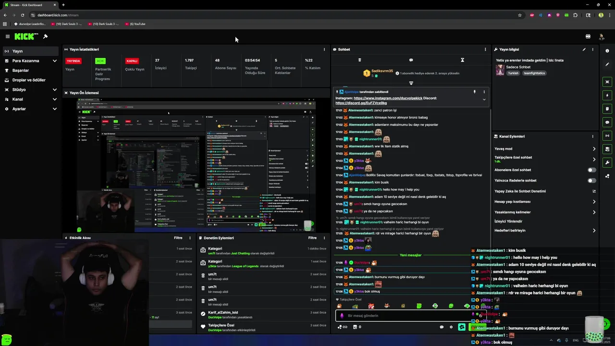Unpin the pinned chat message
This screenshot has width=615, height=346.
474,92
